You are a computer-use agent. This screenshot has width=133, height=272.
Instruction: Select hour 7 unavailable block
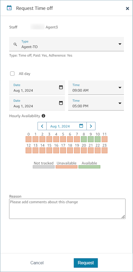point(77,139)
